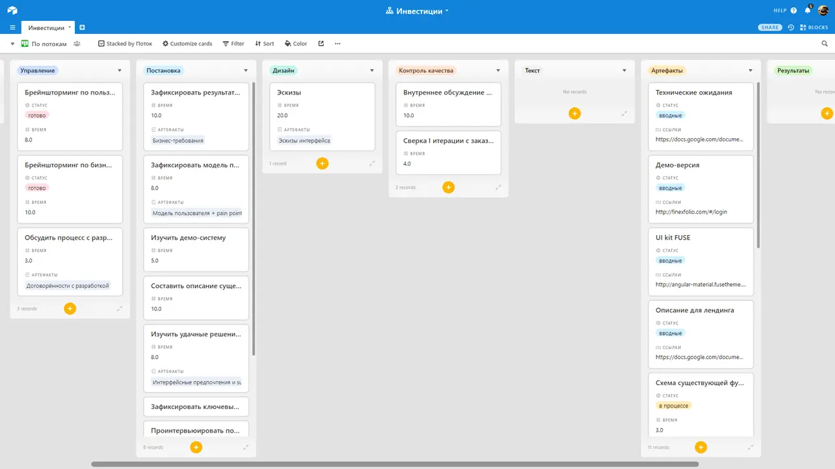Open the Описание для лендинга card
The image size is (835, 469).
(x=701, y=334)
